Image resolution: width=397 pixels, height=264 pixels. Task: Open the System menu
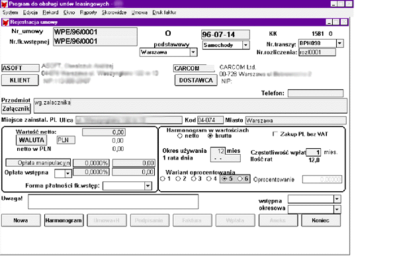(x=10, y=13)
